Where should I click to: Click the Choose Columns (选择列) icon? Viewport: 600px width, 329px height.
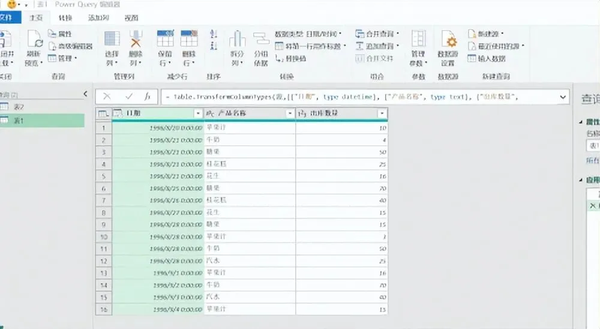tap(112, 39)
